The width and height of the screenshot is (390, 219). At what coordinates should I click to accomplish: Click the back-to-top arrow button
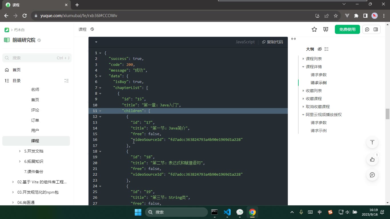click(372, 142)
